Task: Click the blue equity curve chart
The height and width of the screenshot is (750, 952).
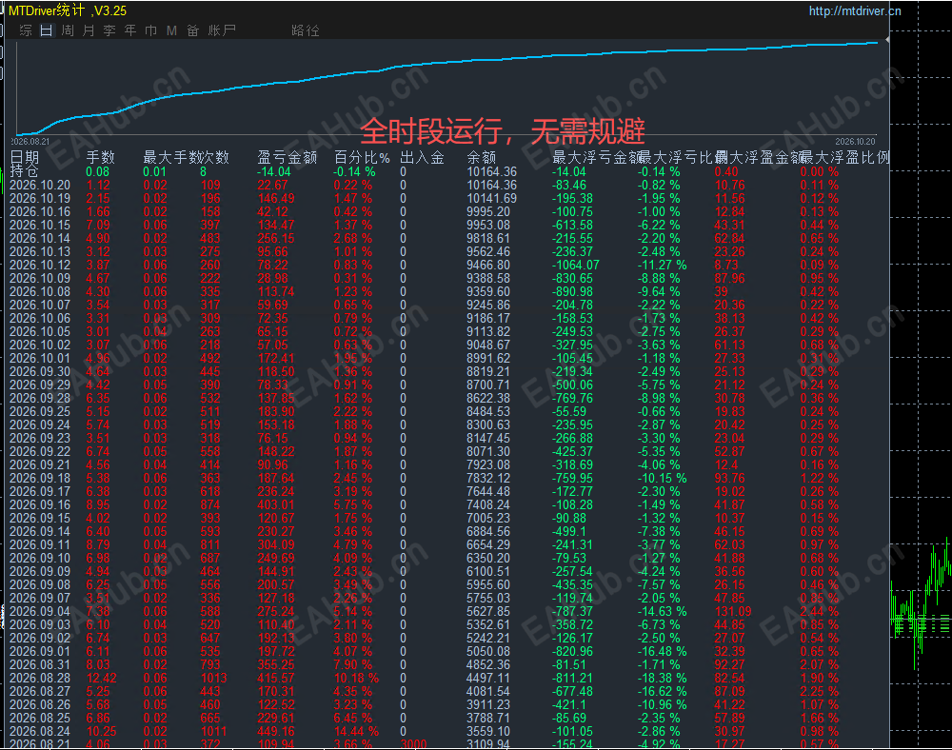Action: coord(446,88)
